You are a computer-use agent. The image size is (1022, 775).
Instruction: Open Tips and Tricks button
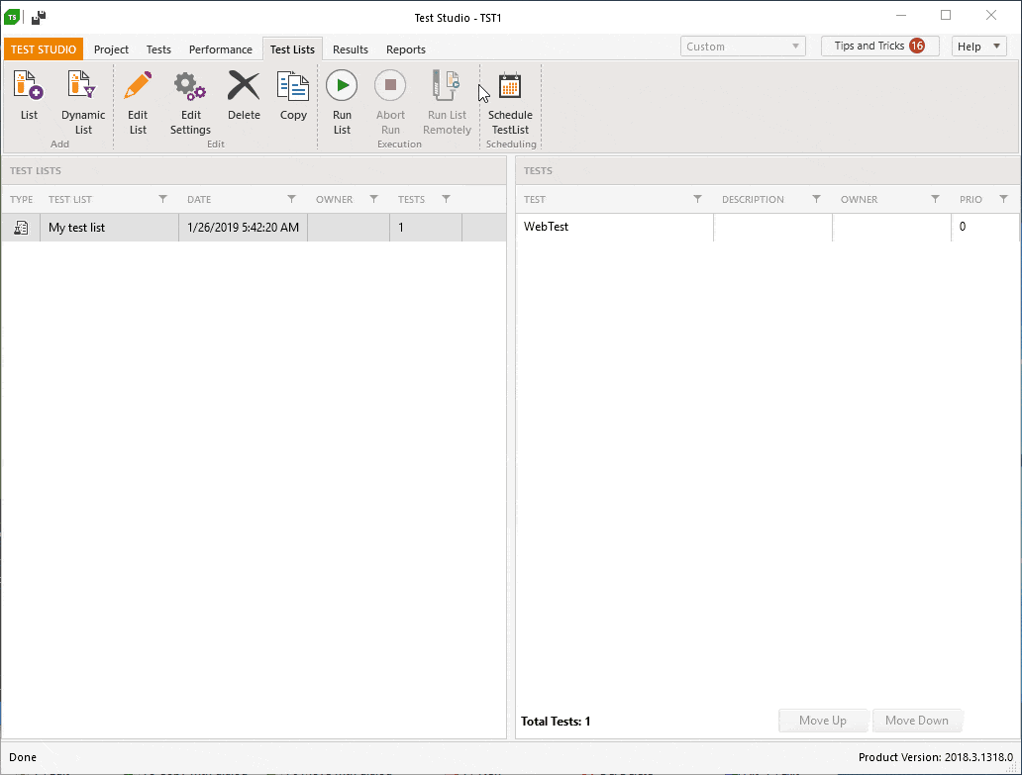tap(879, 46)
